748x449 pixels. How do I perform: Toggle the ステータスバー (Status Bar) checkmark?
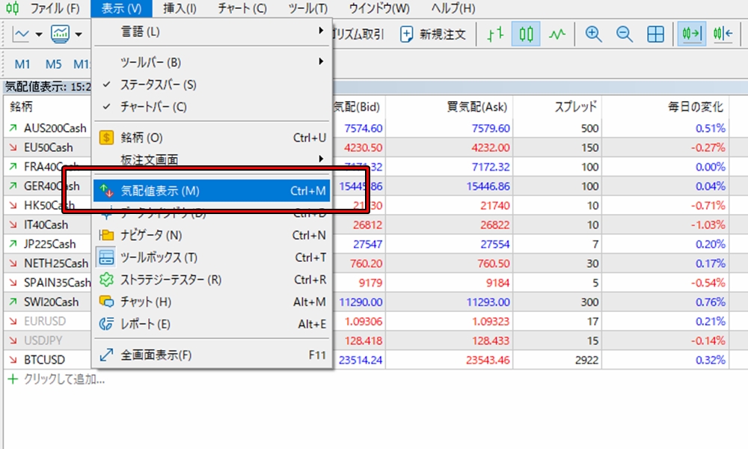point(158,85)
